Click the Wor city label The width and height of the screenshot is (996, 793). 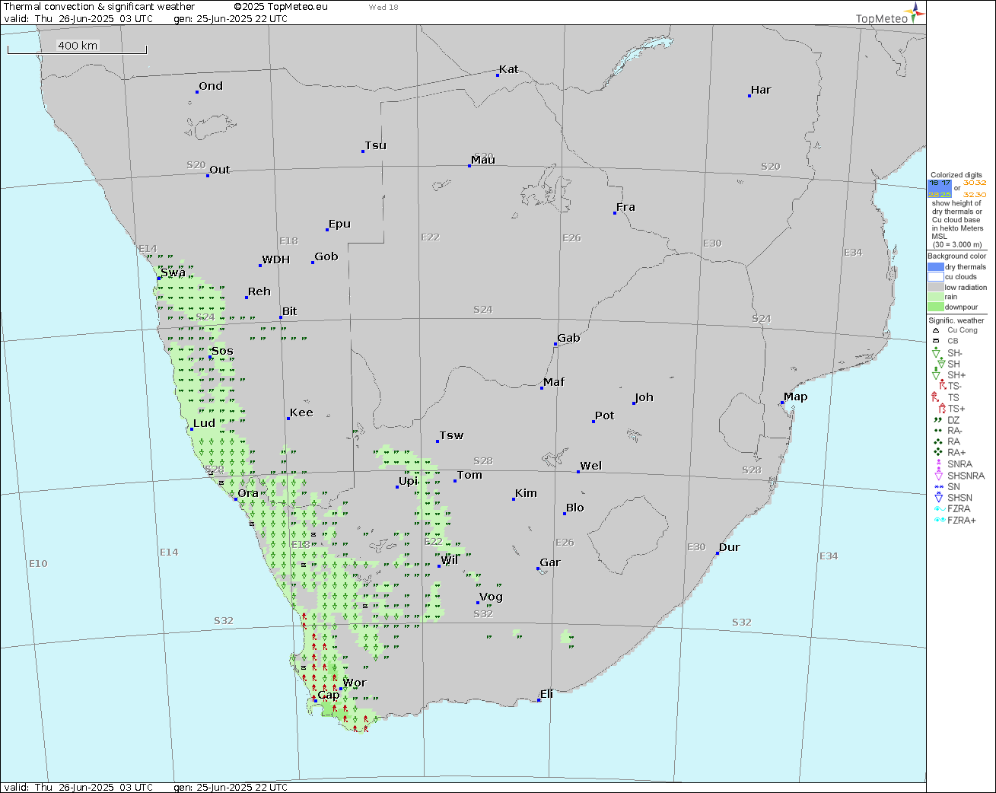(x=355, y=683)
